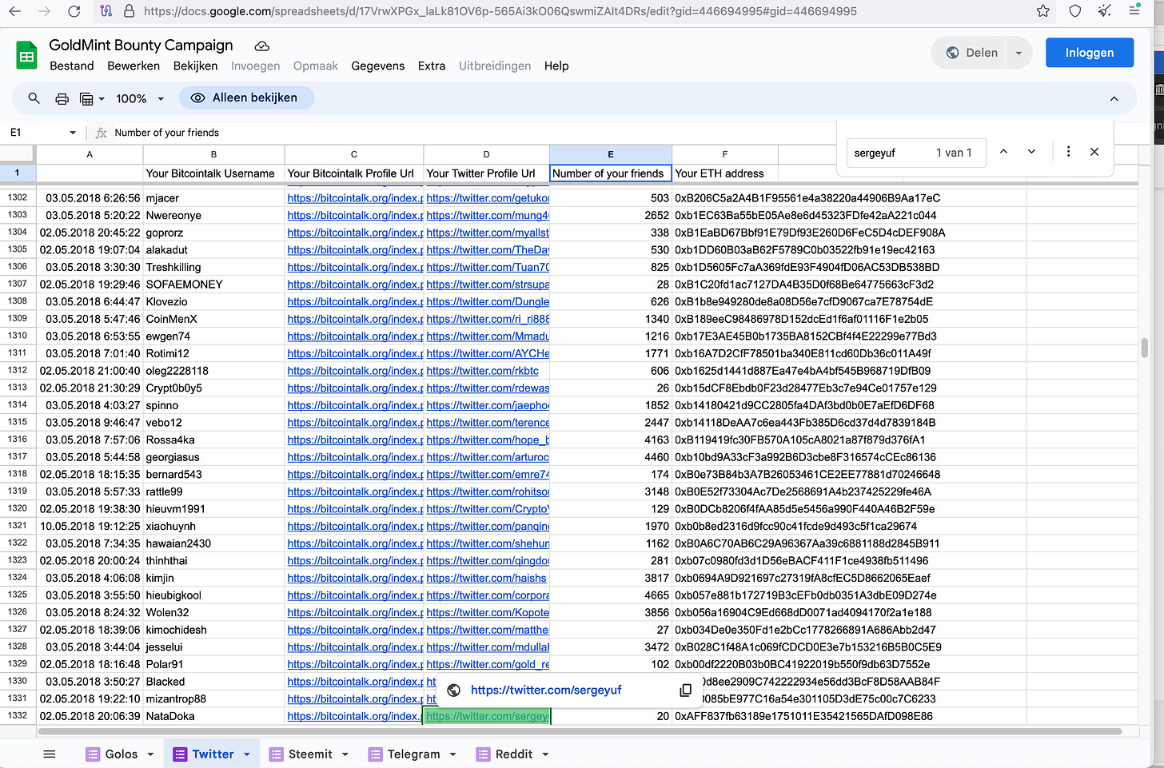Open the Bewerken menu
The image size is (1164, 768).
[134, 66]
